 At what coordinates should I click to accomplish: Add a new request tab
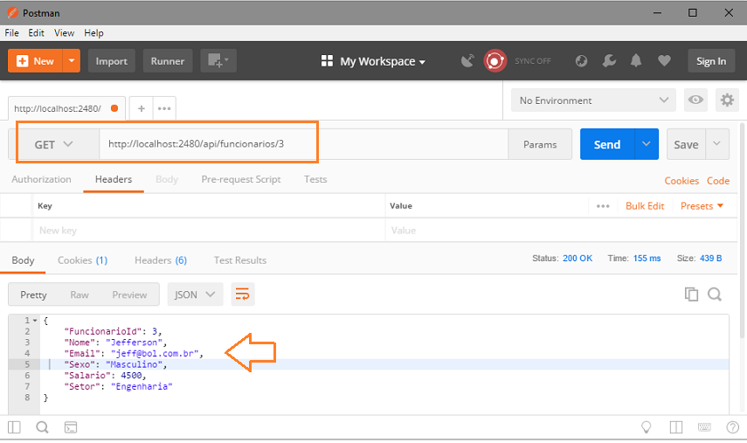(x=142, y=108)
